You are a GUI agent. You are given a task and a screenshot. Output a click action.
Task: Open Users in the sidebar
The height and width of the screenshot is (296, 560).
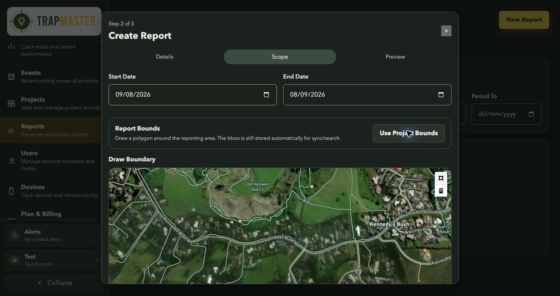54,160
